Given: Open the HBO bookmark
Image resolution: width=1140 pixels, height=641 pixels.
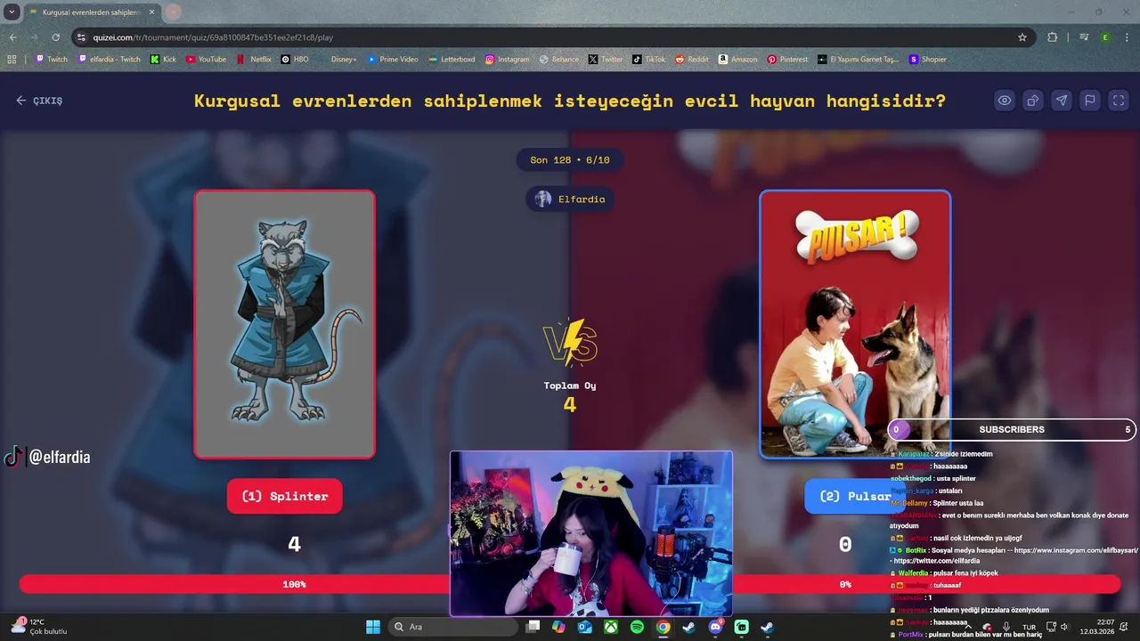Looking at the screenshot, I should point(295,60).
